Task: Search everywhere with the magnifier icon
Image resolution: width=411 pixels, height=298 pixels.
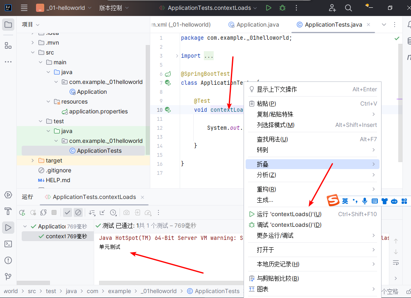Action: pyautogui.click(x=348, y=8)
